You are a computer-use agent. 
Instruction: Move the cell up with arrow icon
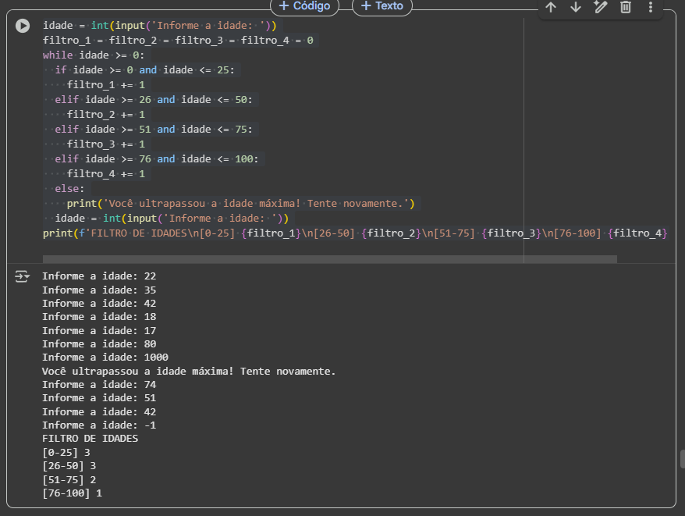[551, 7]
